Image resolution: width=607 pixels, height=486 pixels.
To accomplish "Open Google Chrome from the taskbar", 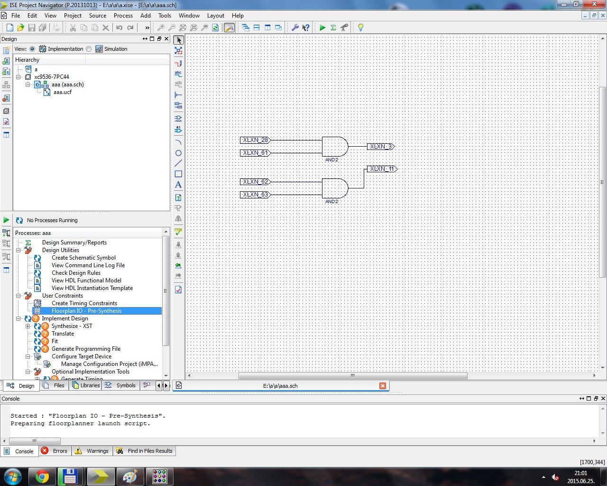I will pos(42,477).
